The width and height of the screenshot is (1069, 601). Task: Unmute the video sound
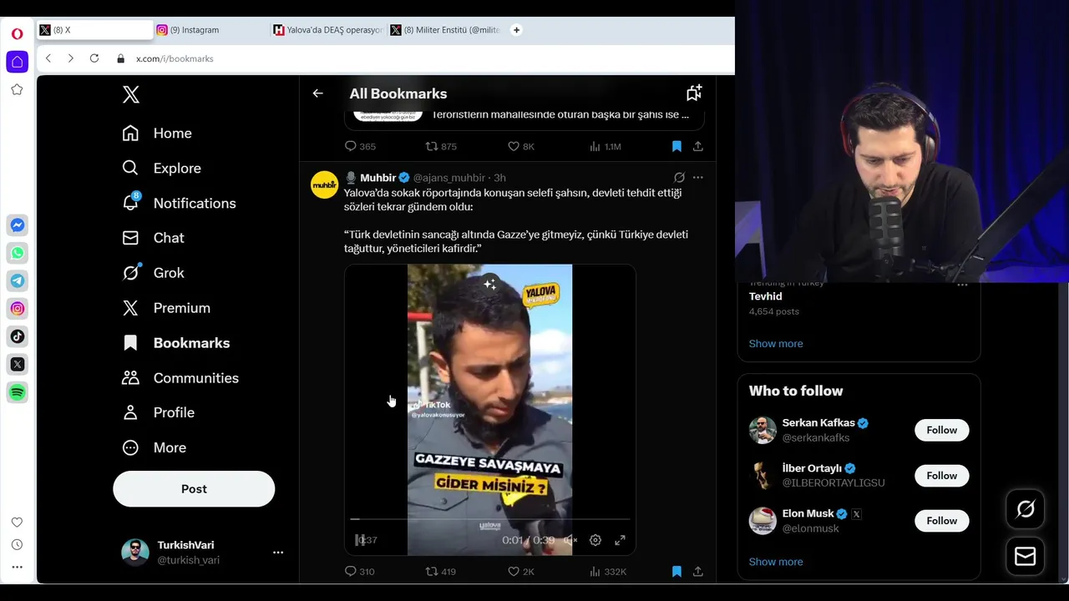(570, 540)
